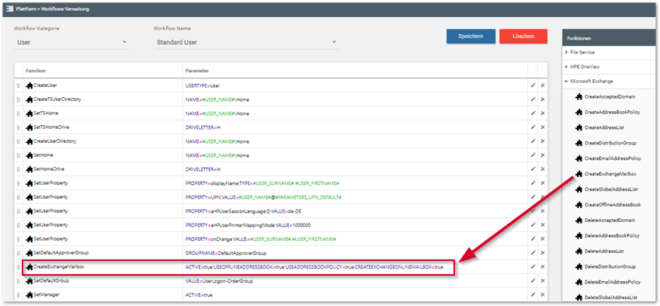Select CreateAddressBookPolicy in Funktionen list
The image size is (660, 306).
click(x=608, y=113)
